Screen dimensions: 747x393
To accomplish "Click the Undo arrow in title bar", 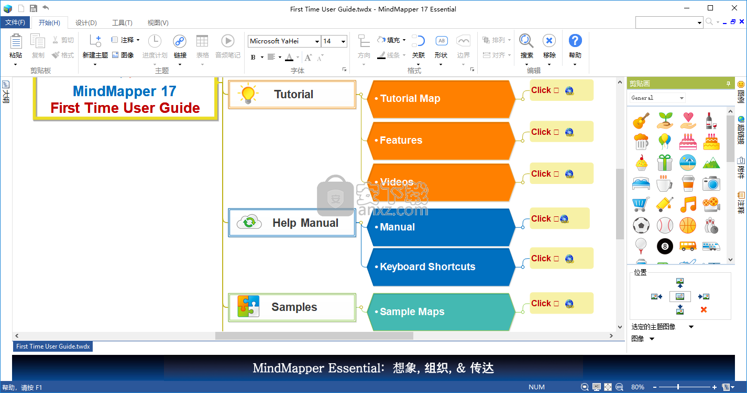I will 46,8.
